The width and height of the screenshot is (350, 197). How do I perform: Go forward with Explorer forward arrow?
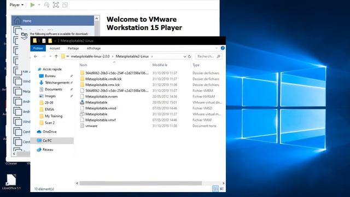[x=44, y=56]
